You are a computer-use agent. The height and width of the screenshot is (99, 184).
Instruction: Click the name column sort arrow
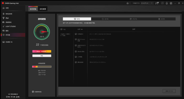pos(82,29)
